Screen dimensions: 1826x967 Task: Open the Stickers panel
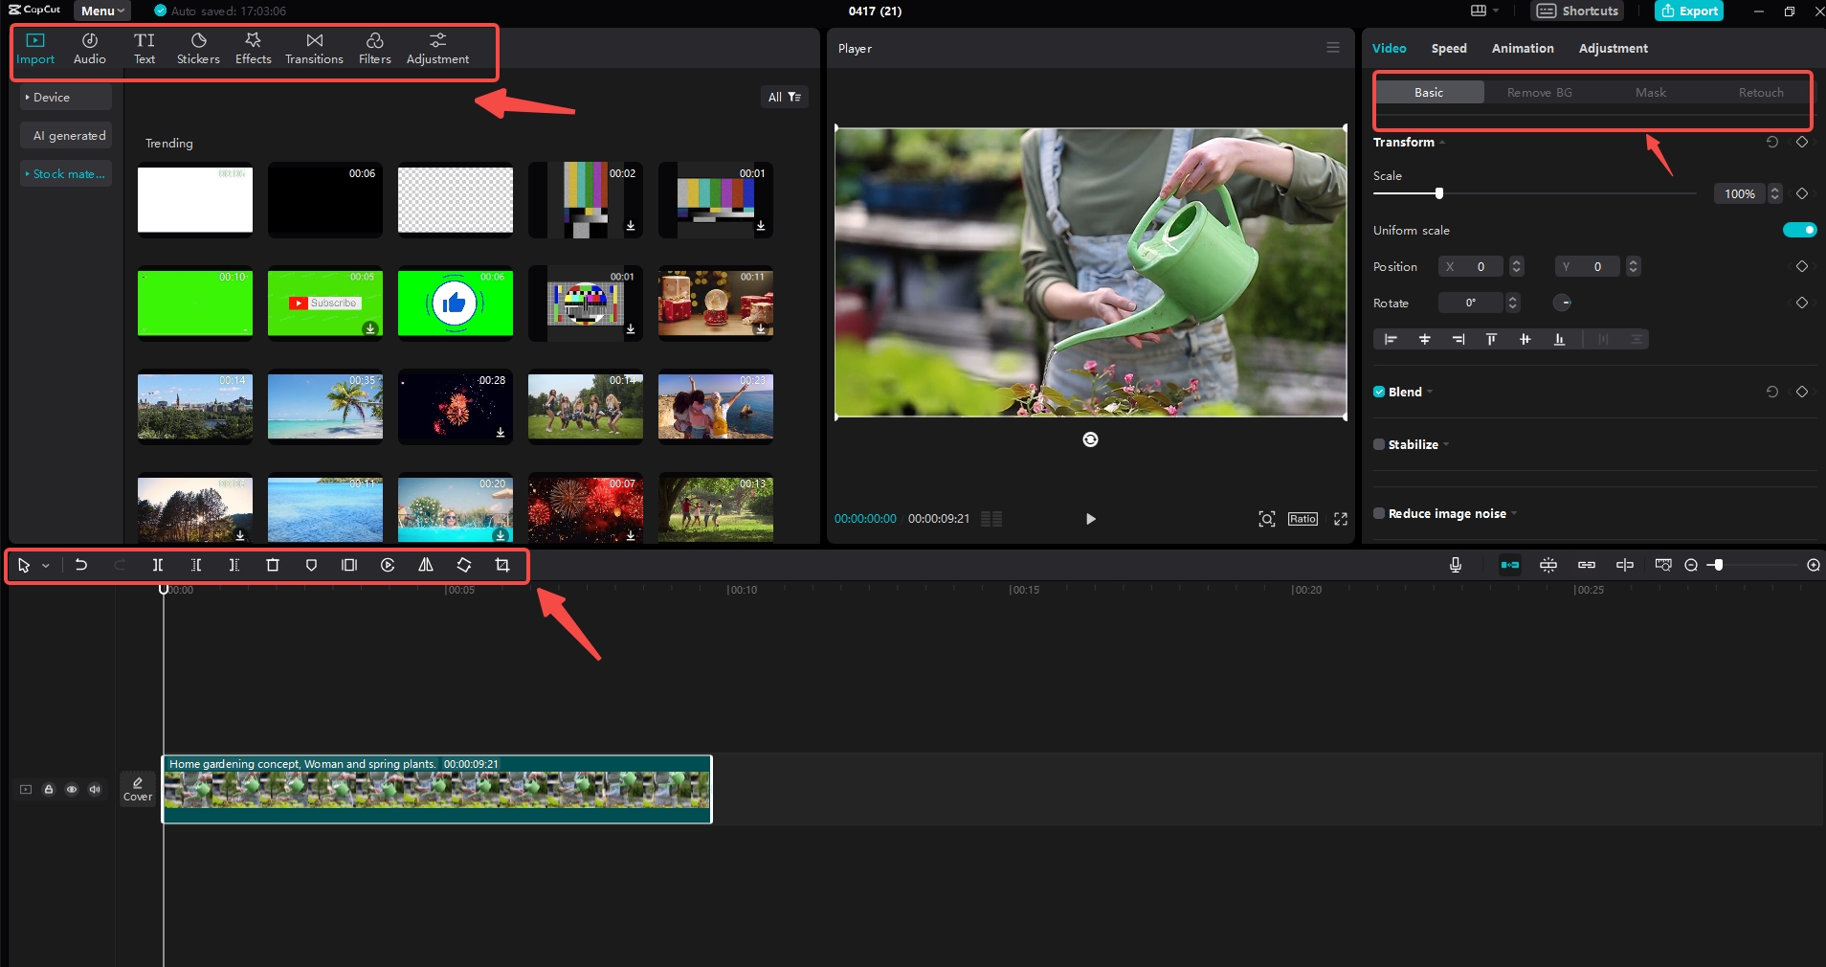[197, 48]
